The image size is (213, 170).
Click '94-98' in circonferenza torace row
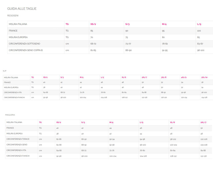[x=142, y=139]
